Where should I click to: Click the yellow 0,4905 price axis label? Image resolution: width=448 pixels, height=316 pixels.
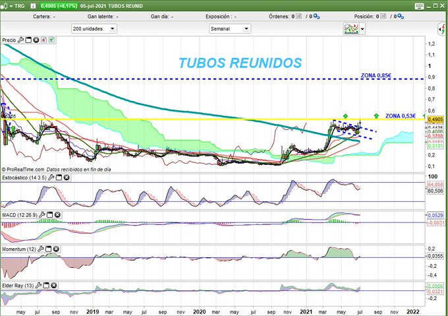(435, 119)
